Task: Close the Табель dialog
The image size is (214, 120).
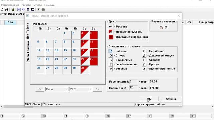Action: [x=179, y=16]
